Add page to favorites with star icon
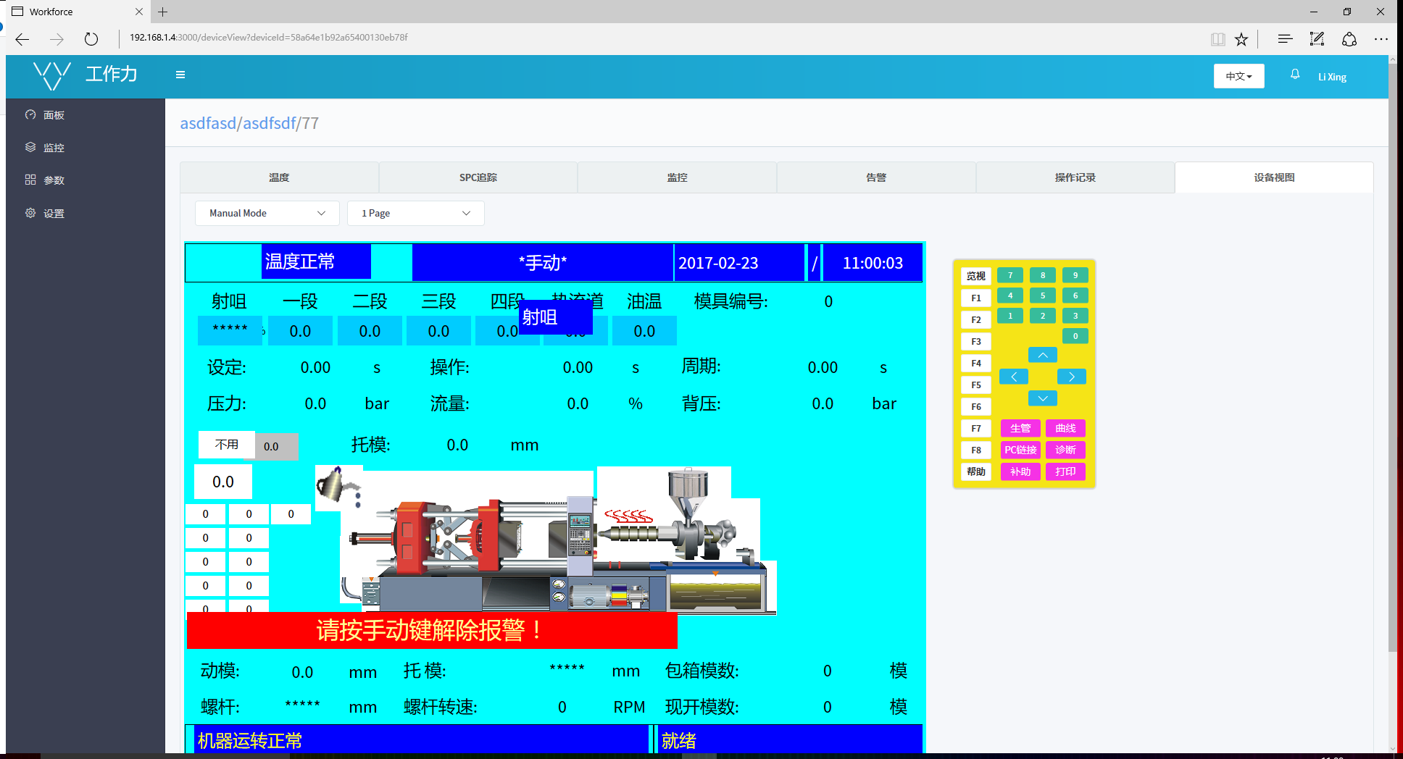This screenshot has width=1403, height=759. point(1241,39)
